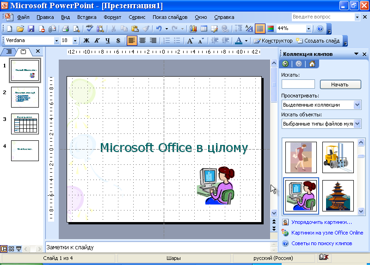Click spelling status icon in status bar
This screenshot has width=370, height=265.
(323, 257)
